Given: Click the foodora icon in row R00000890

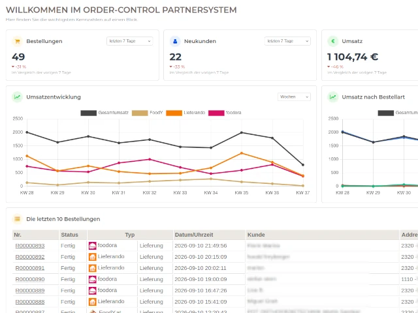Looking at the screenshot, I should pos(93,279).
